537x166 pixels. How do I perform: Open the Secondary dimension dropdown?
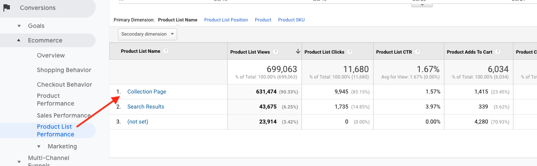148,34
